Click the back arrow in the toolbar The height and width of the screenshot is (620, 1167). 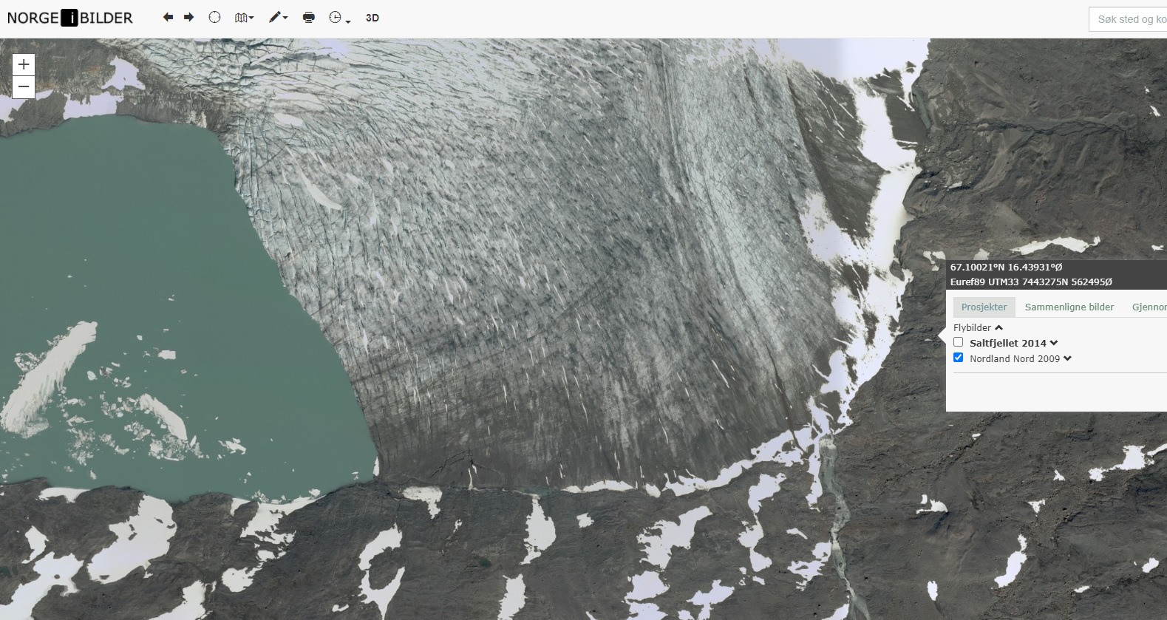pos(168,18)
